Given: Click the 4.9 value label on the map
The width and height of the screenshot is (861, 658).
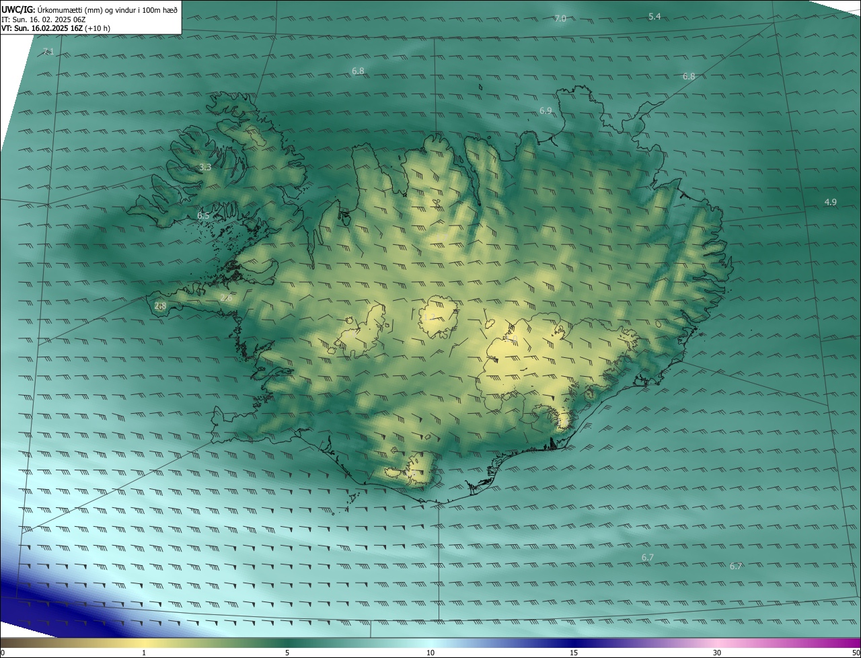Looking at the screenshot, I should [x=831, y=202].
